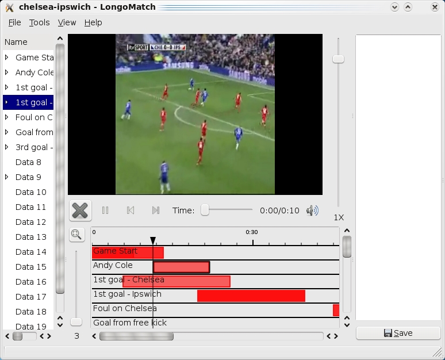Select the Andy Cole timeline segment

pos(181,267)
